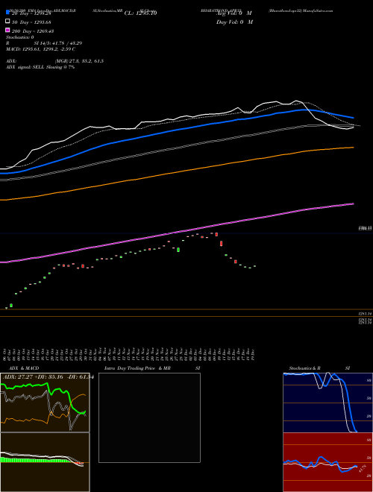Select the '50 Day = 1293.68' label

[32, 22]
